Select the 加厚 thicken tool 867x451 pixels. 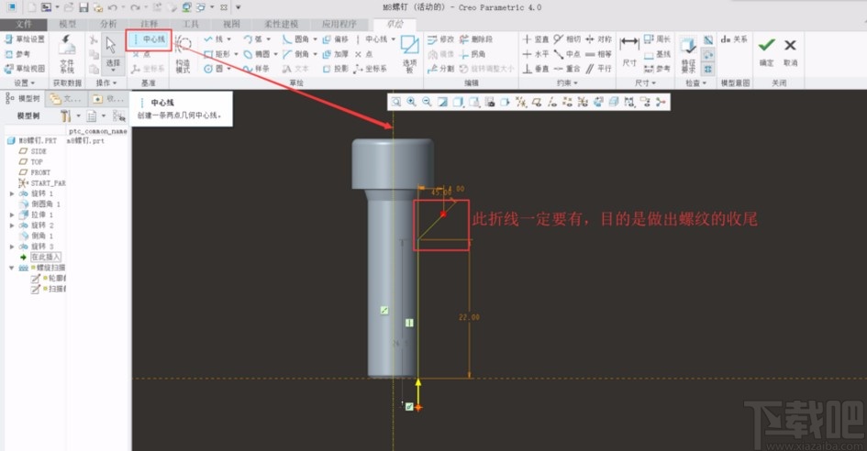point(336,54)
